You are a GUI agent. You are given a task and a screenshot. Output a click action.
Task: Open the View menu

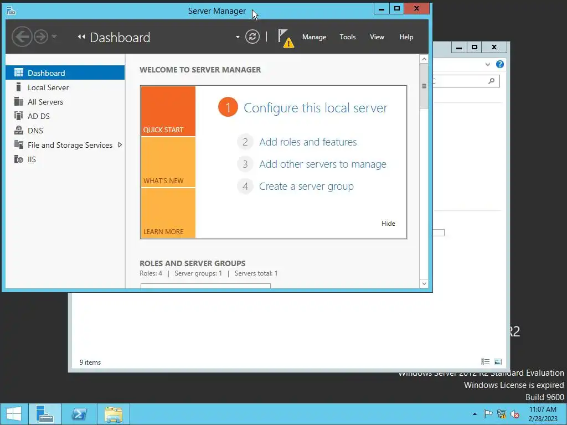377,37
